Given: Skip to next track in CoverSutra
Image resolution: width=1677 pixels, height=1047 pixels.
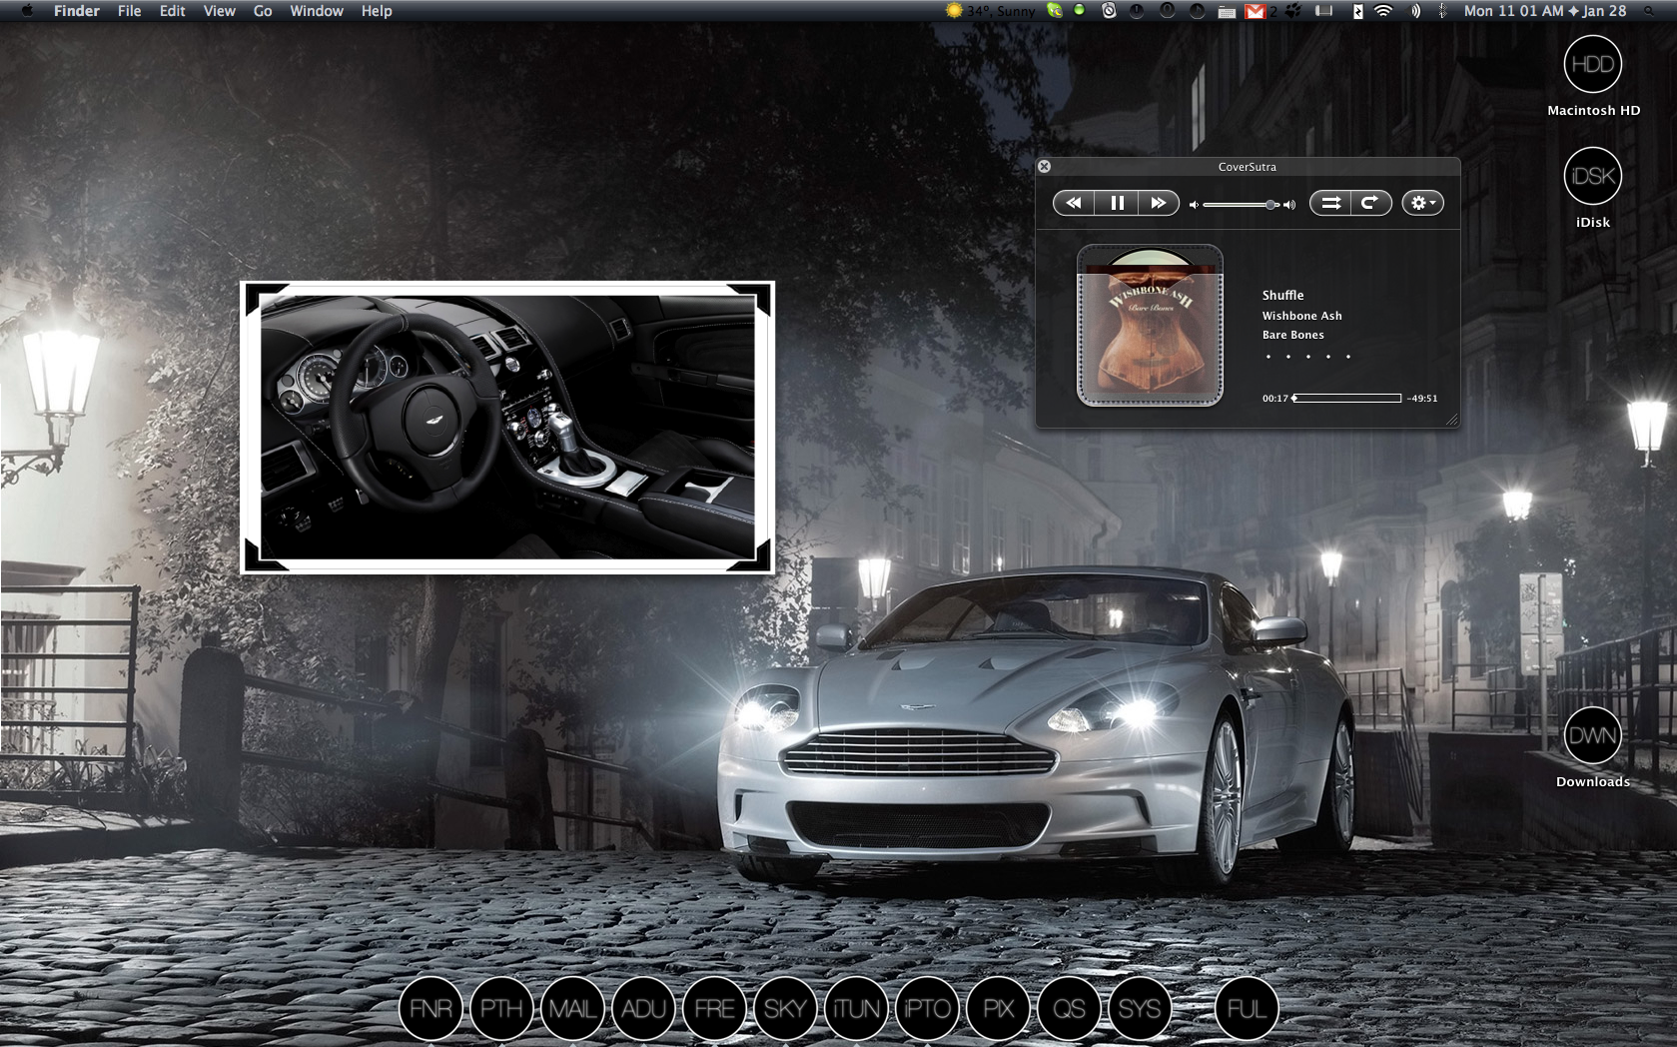Looking at the screenshot, I should tap(1159, 203).
